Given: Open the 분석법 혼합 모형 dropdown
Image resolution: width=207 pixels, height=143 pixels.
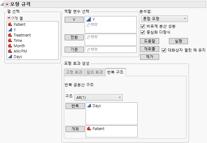Looking at the screenshot, I should (x=164, y=19).
